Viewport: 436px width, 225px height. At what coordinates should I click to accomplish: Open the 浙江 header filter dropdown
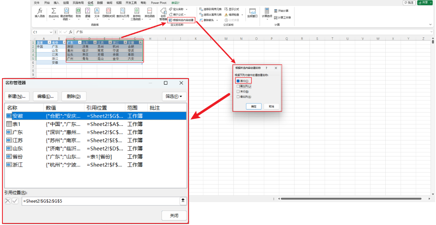125,43
